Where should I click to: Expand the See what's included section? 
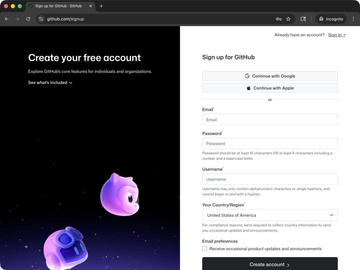click(50, 82)
